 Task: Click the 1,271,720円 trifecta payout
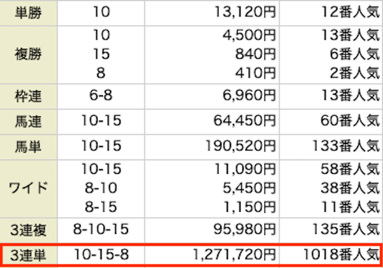[234, 255]
